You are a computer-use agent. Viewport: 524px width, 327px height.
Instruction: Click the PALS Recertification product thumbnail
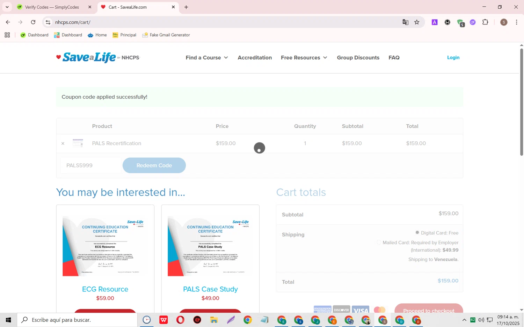(78, 143)
